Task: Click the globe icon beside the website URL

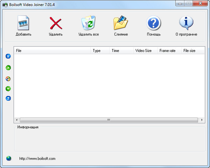Action: (9, 158)
